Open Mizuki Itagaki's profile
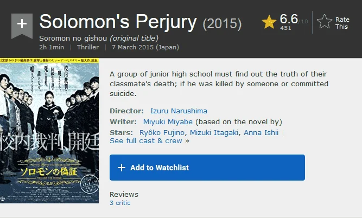Image resolution: width=362 pixels, height=218 pixels. [214, 133]
